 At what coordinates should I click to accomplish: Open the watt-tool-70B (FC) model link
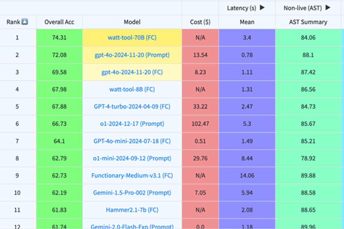(x=132, y=37)
